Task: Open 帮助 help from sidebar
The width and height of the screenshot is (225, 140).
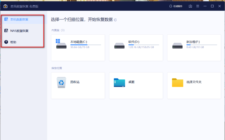Action: 13,42
